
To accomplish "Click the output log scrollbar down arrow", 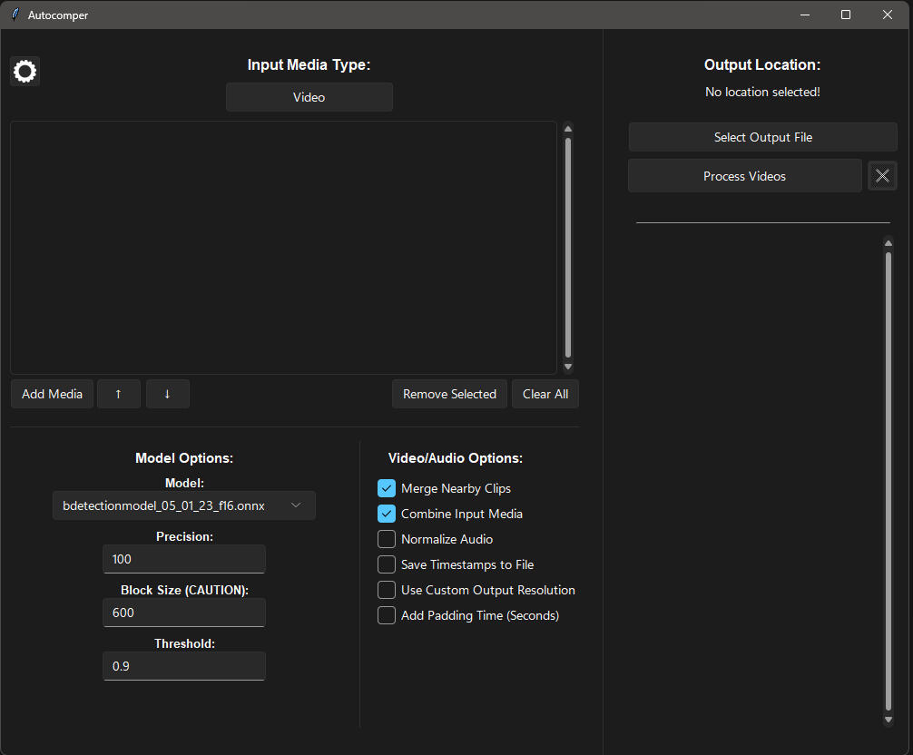I will (888, 720).
